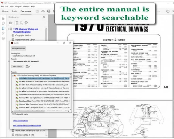Image resolution: width=174 pixels, height=139 pixels.
Task: Select result 'the wires in the product may not match'
Action: coord(44,88)
